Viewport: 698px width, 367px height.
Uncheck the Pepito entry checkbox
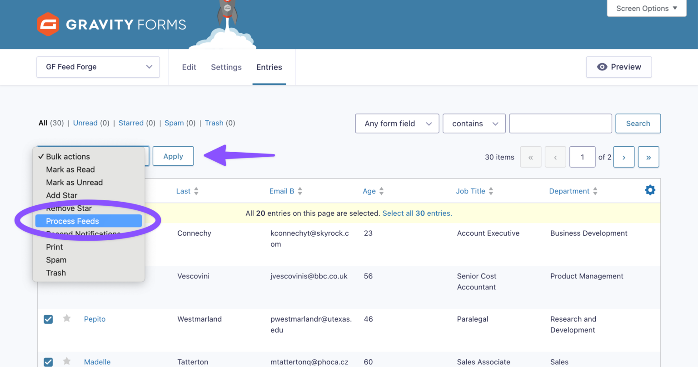click(x=48, y=319)
